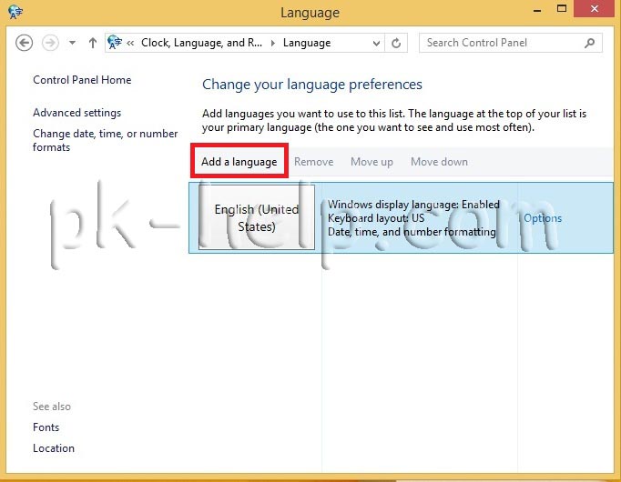Expand the breadcrumb arrow before Language
Image resolution: width=621 pixels, height=482 pixels.
pos(272,43)
